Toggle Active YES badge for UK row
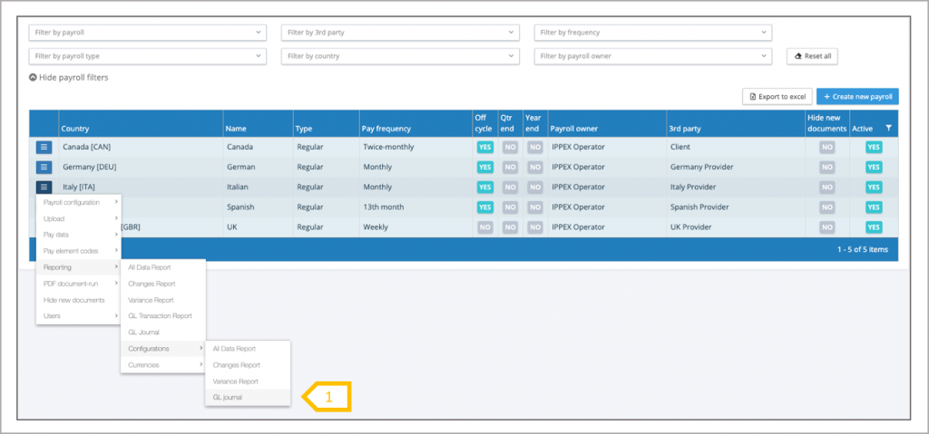Viewport: 929px width, 434px height. pos(874,227)
